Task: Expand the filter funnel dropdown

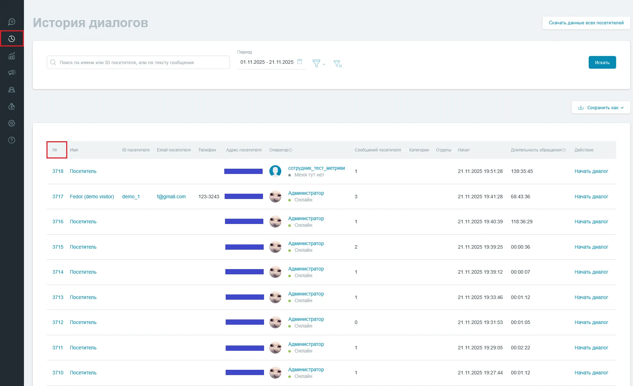Action: (x=319, y=63)
